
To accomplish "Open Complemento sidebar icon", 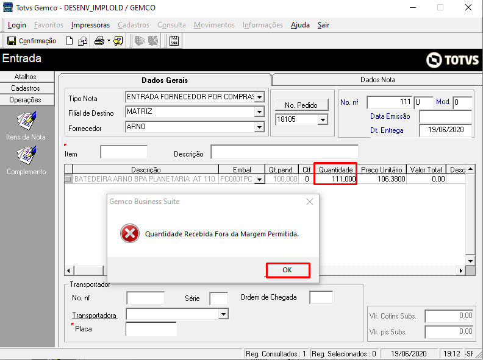I will [26, 155].
